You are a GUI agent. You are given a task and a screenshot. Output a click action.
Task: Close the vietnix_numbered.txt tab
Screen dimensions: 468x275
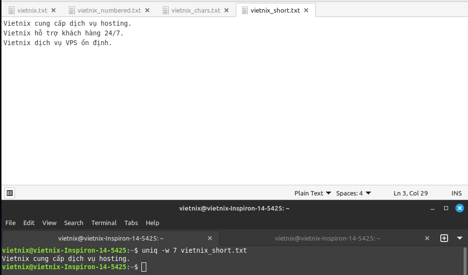point(147,10)
